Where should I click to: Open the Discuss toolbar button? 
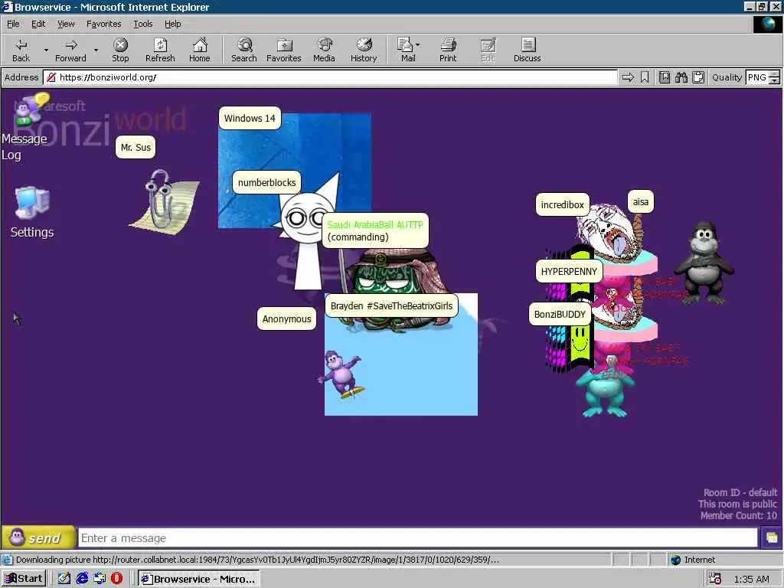coord(527,50)
